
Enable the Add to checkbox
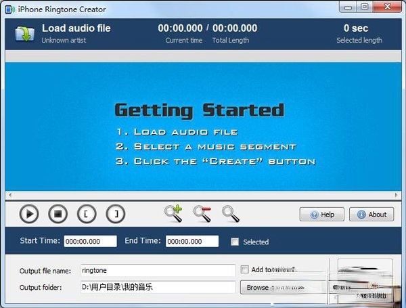coord(244,269)
